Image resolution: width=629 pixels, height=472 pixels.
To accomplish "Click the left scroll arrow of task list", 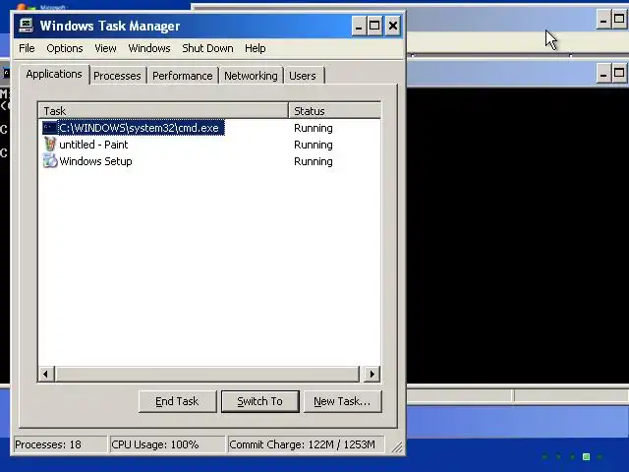I will click(46, 374).
